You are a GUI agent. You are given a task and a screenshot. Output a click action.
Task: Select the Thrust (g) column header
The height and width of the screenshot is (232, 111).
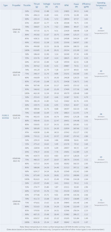point(37,5)
